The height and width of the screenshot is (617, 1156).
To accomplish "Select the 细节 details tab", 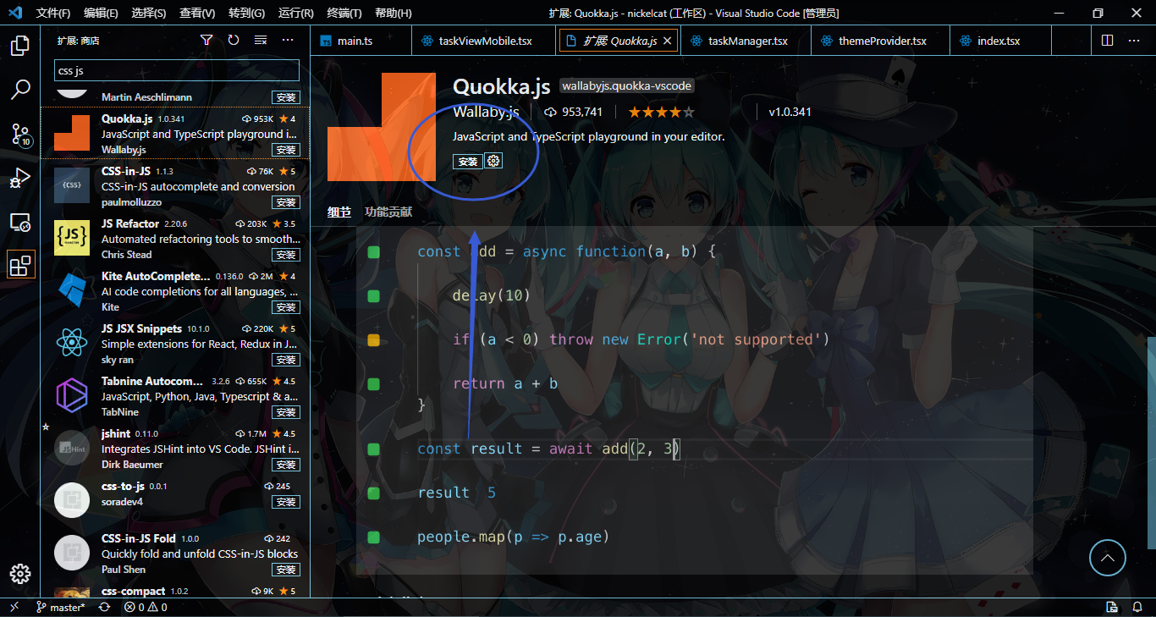I will click(x=339, y=212).
